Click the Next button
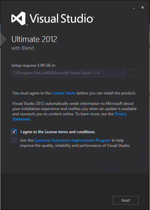150x210 pixels. point(126,200)
